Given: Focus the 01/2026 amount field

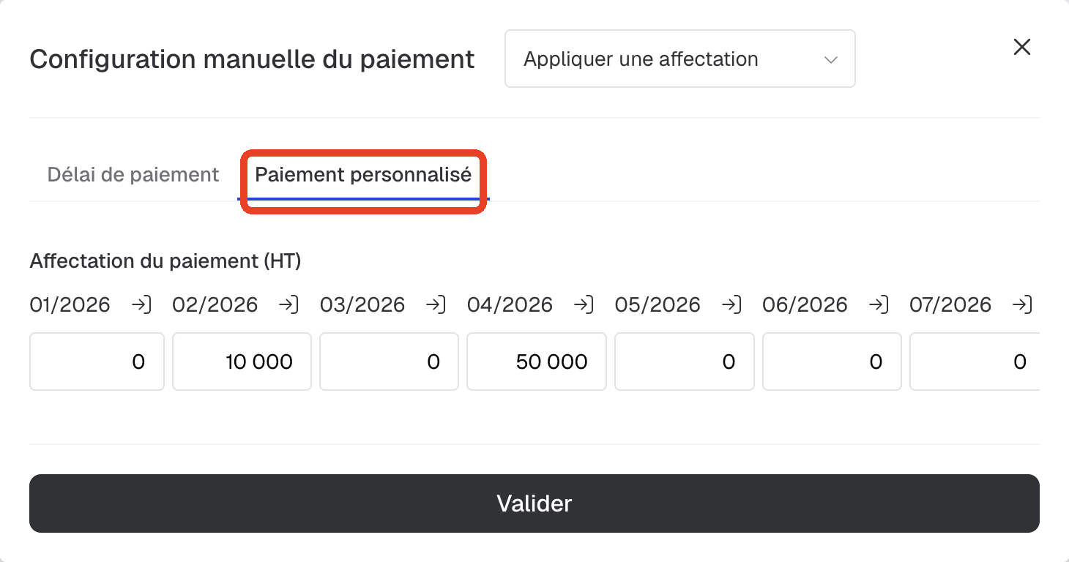Looking at the screenshot, I should pos(97,361).
